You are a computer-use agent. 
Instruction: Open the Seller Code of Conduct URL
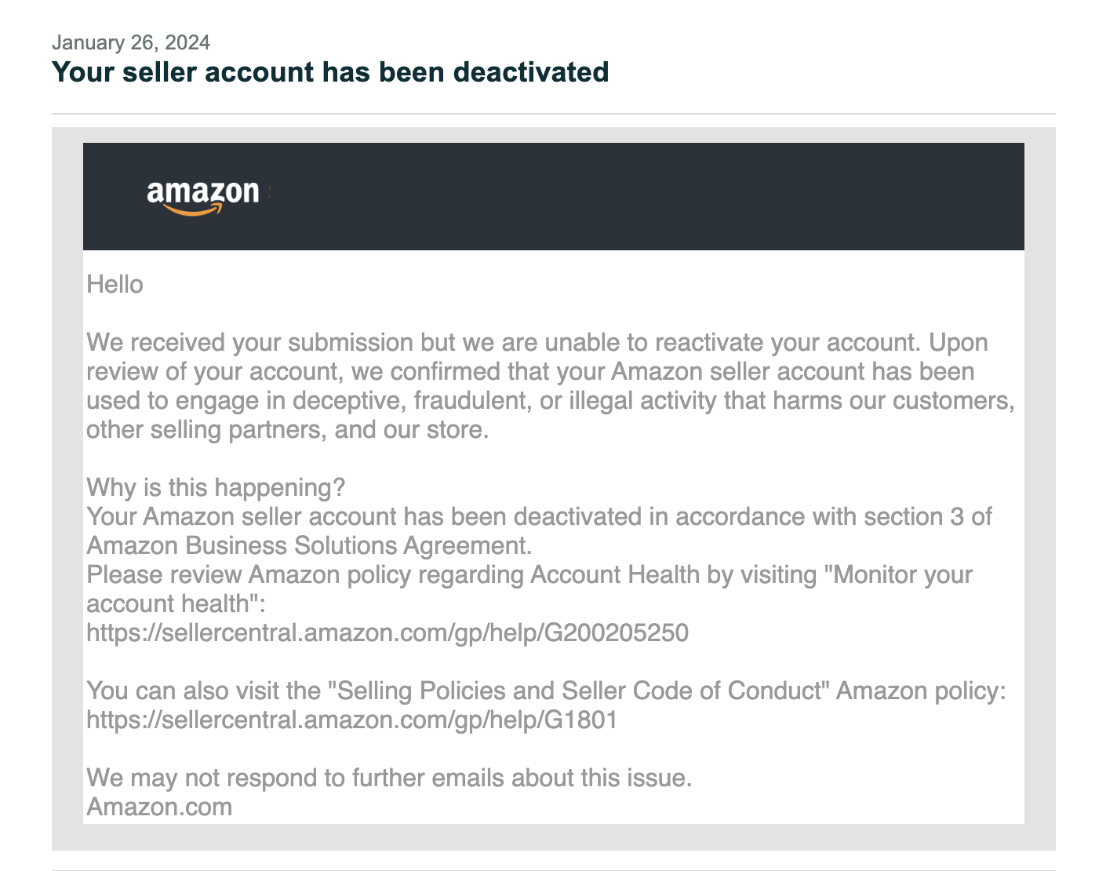point(351,720)
